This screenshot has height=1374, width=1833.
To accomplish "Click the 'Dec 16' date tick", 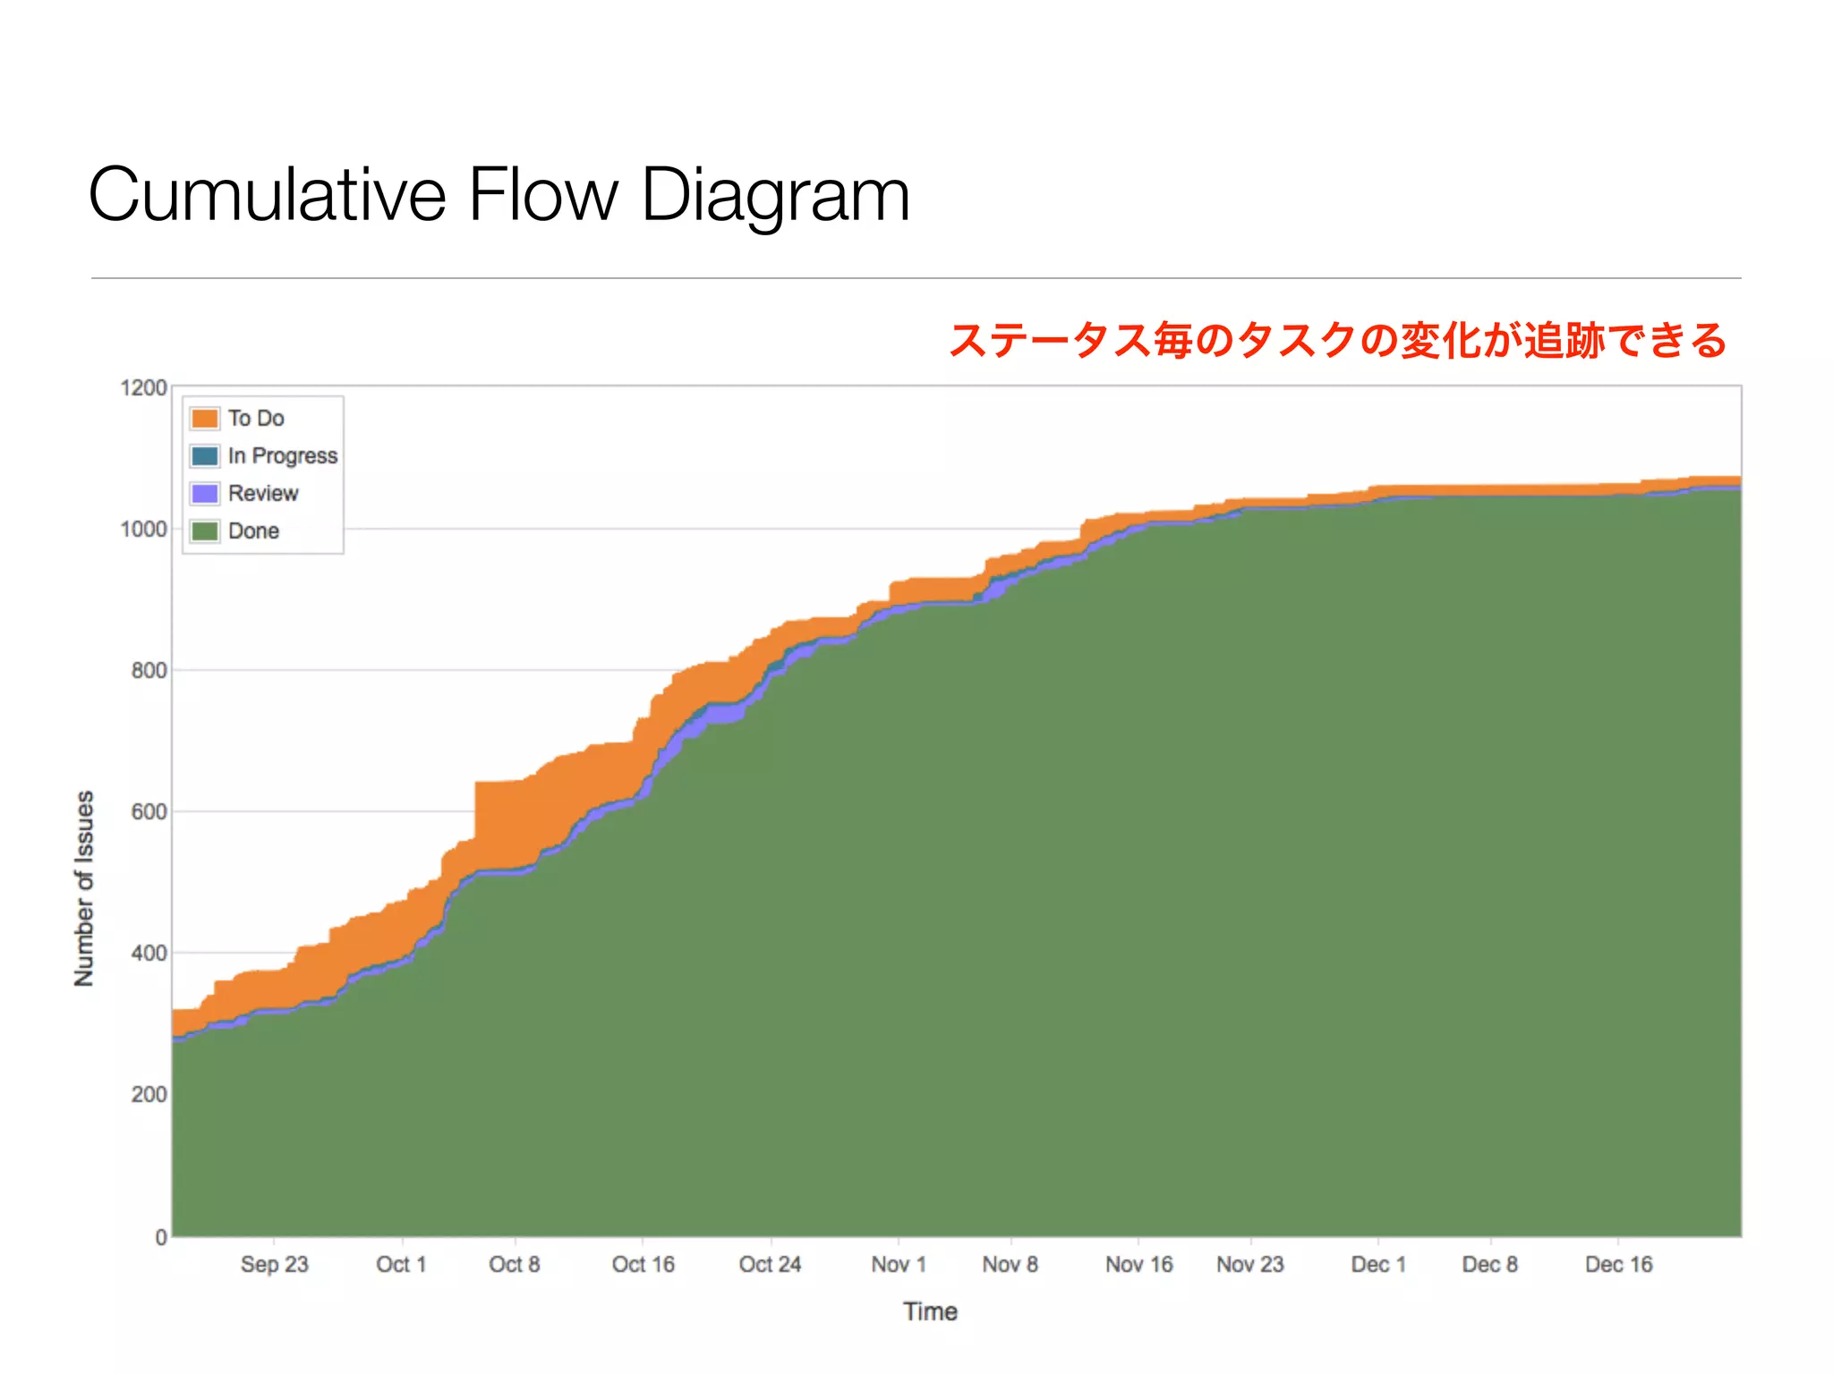I will click(1619, 1265).
